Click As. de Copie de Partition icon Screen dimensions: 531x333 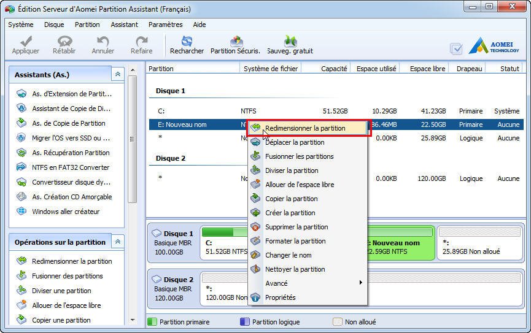pyautogui.click(x=21, y=123)
